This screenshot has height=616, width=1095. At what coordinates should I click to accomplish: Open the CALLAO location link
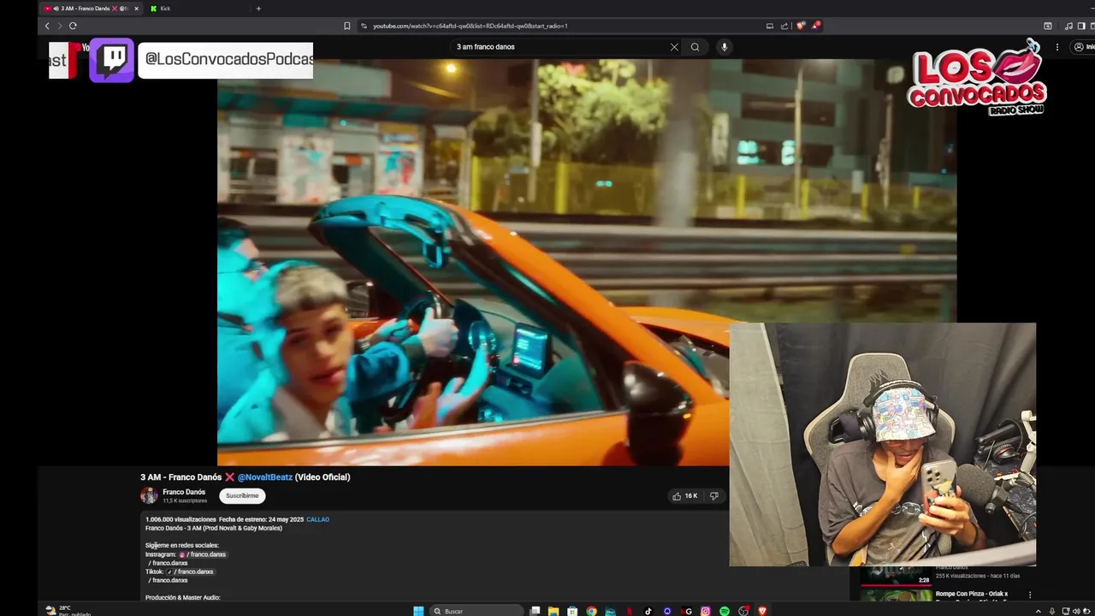pyautogui.click(x=317, y=519)
